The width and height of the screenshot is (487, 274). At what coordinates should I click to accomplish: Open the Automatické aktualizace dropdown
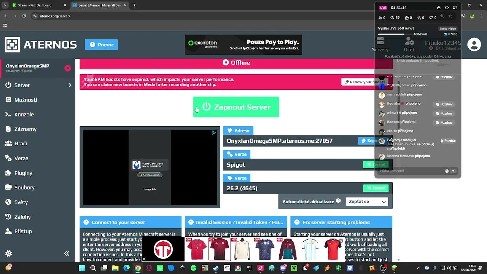point(367,202)
